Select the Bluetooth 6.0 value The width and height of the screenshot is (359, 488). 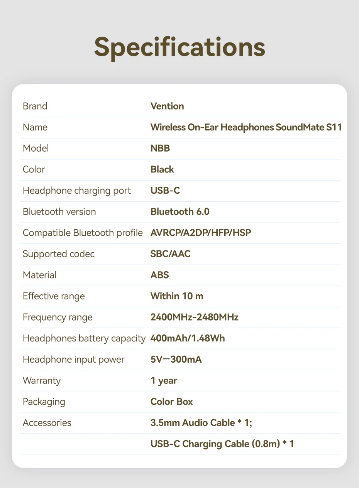[180, 211]
